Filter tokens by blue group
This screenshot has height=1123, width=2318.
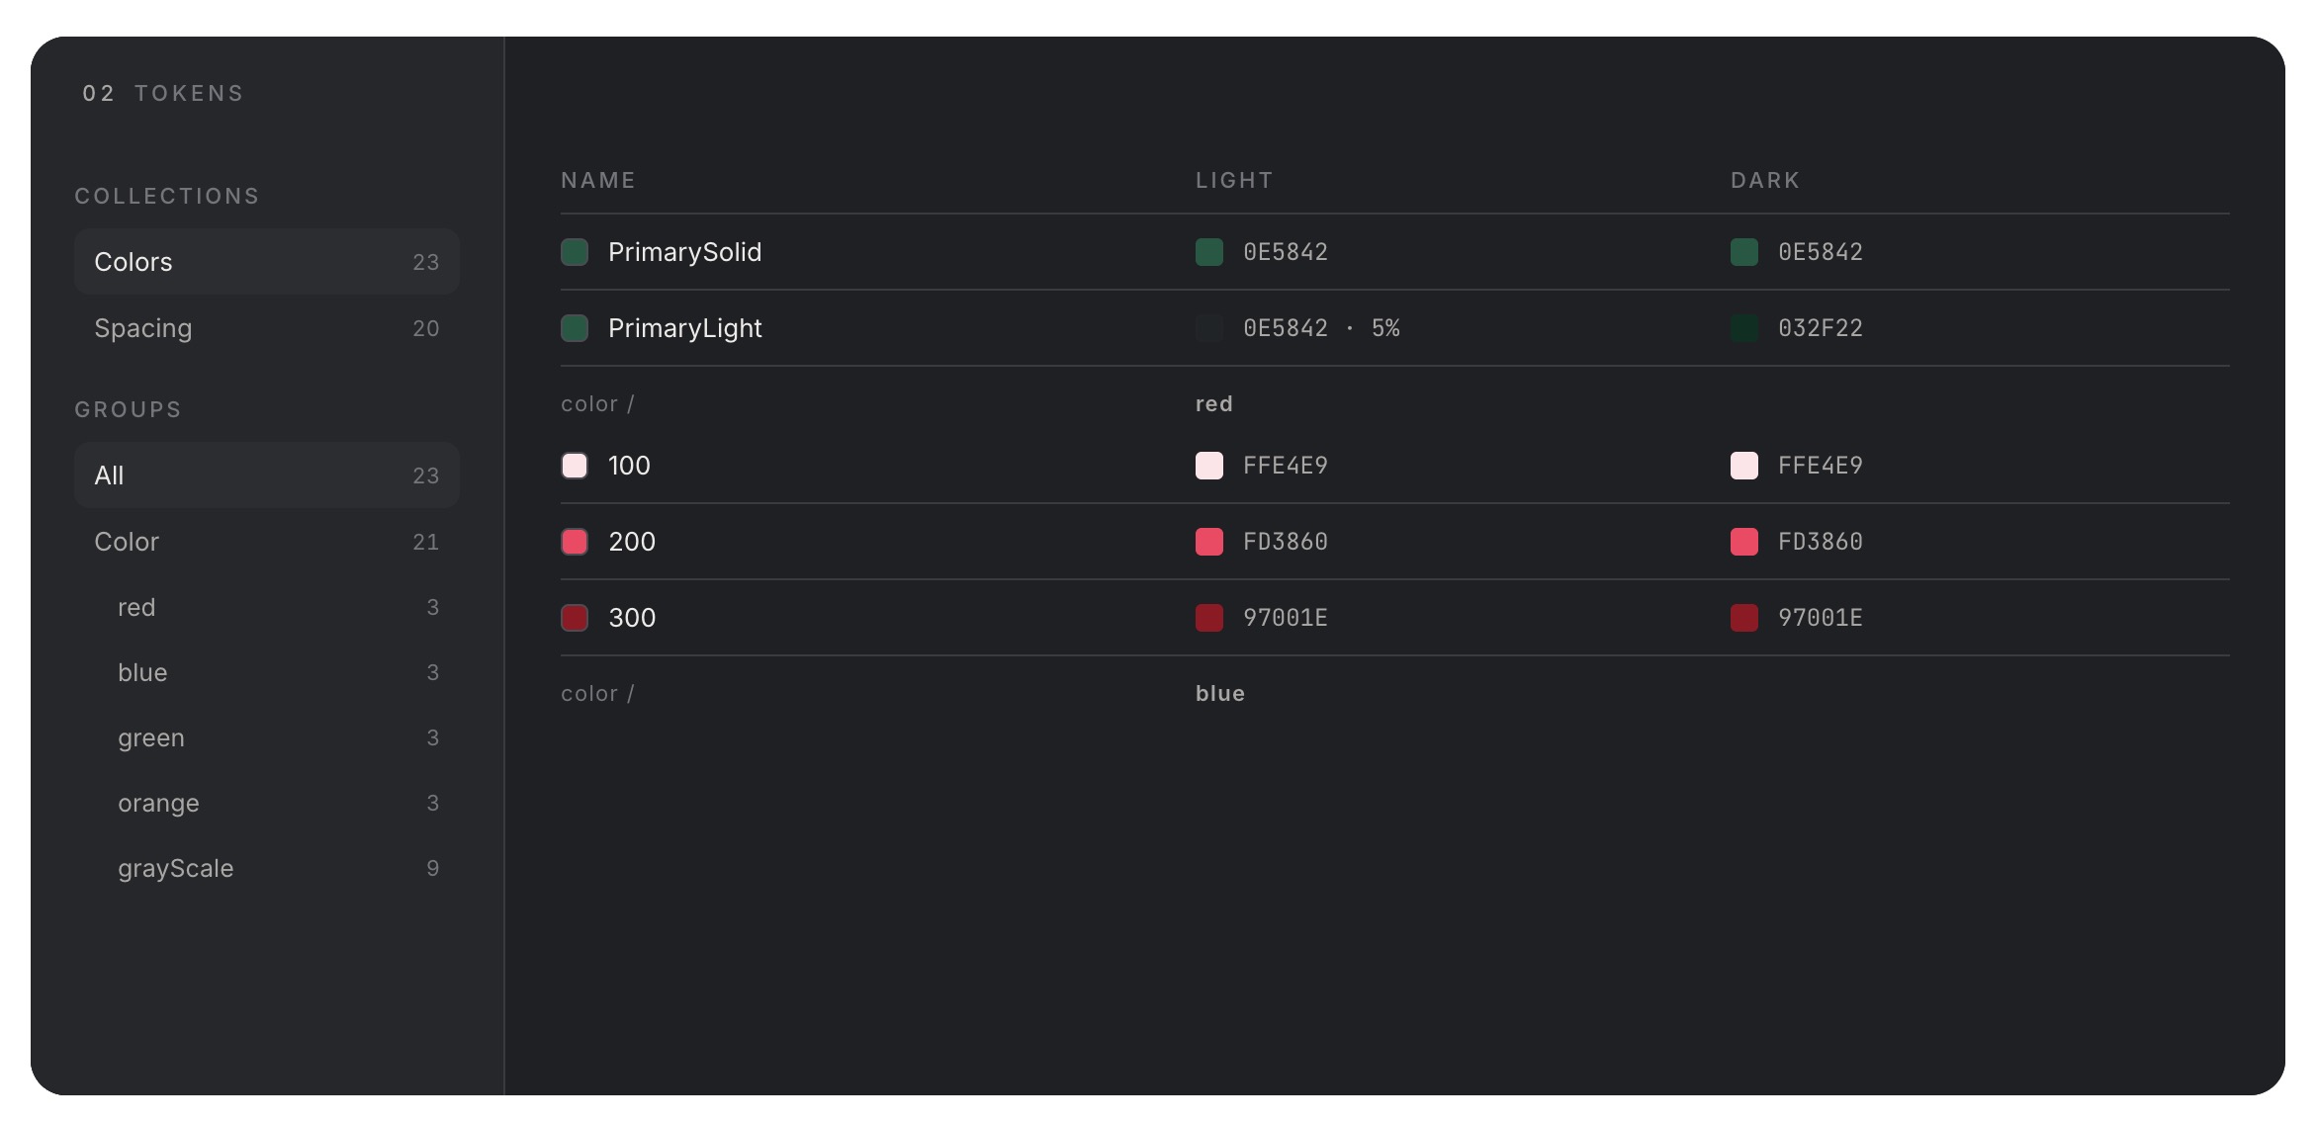pos(266,672)
